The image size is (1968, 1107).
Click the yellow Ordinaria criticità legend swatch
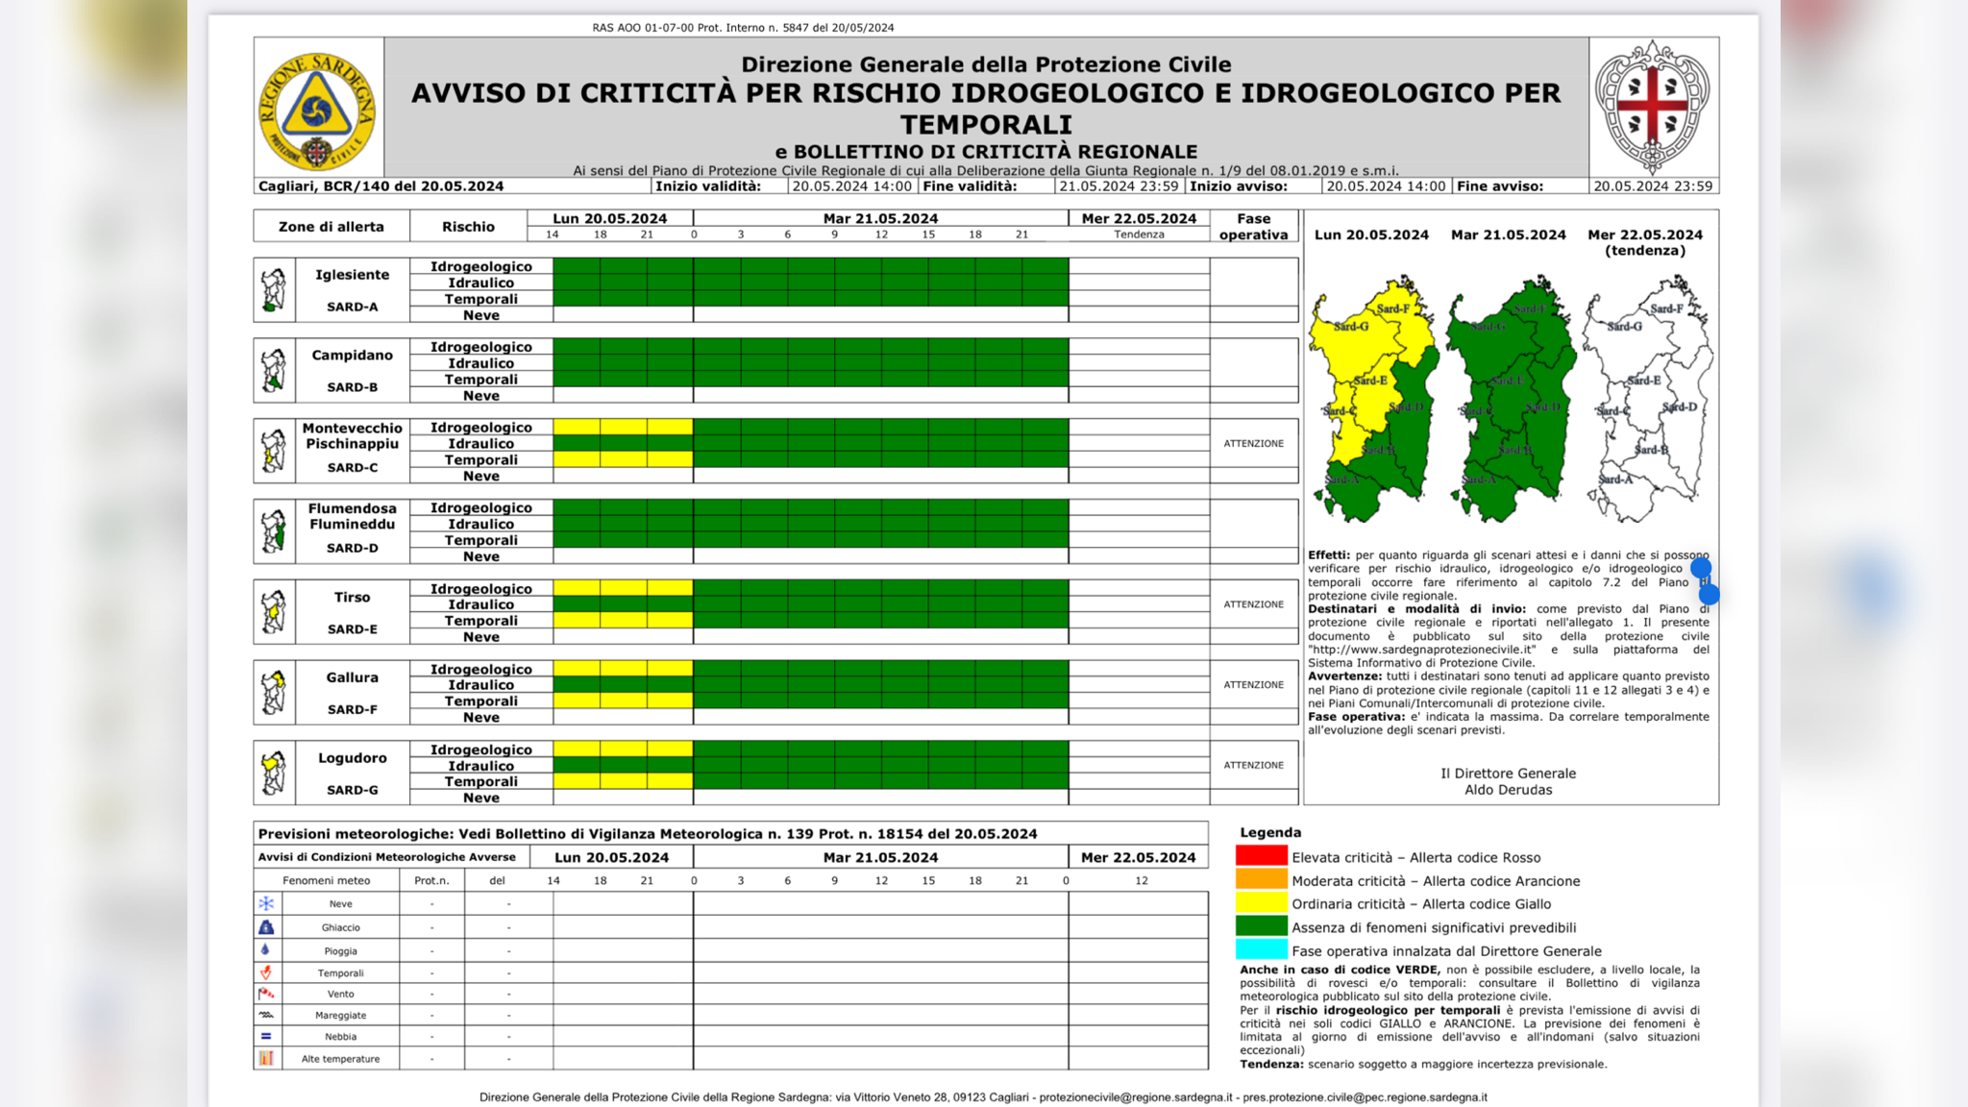pos(1261,903)
